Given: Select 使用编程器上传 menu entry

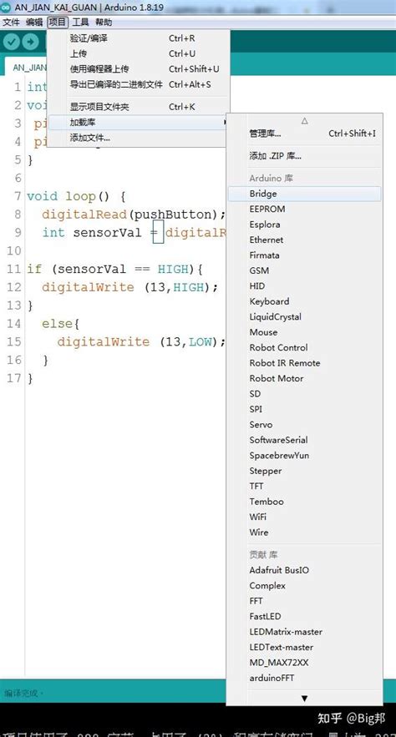Looking at the screenshot, I should pos(139,69).
